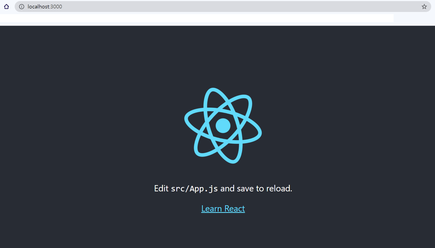Click empty area of the address bar

tap(240, 7)
